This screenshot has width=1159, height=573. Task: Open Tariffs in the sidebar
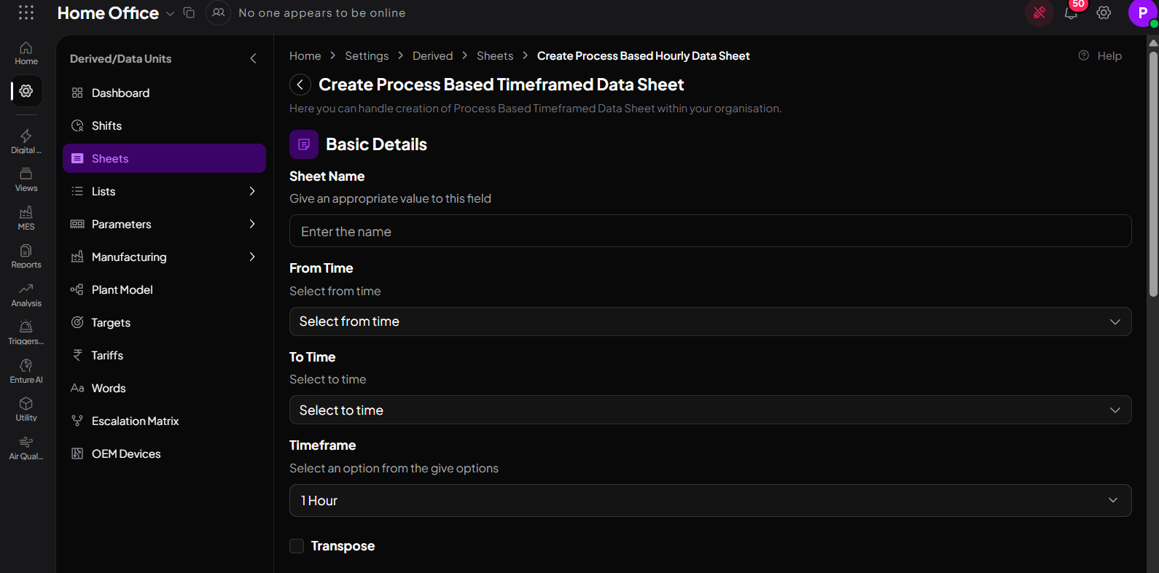coord(164,355)
